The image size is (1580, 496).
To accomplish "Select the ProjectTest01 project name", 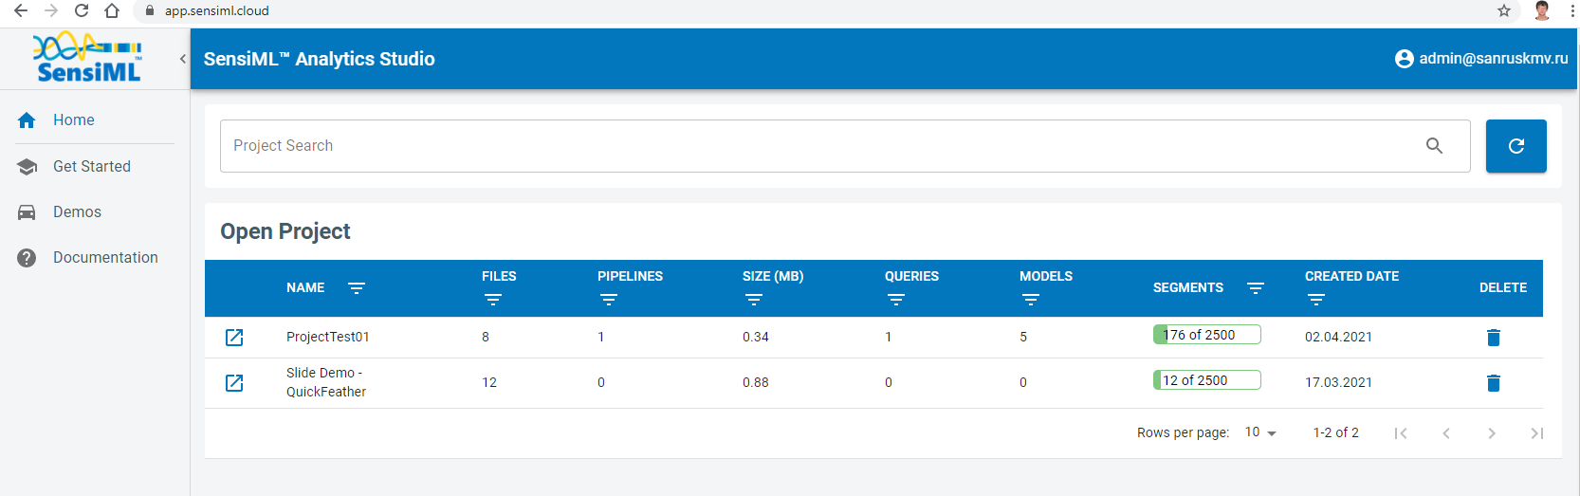I will click(328, 337).
